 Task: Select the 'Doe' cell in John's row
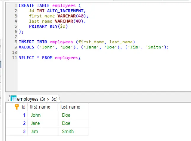73,115
